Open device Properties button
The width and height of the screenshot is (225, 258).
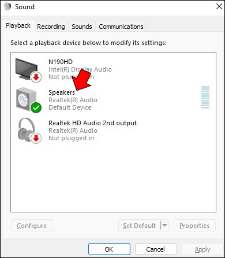coord(194,226)
